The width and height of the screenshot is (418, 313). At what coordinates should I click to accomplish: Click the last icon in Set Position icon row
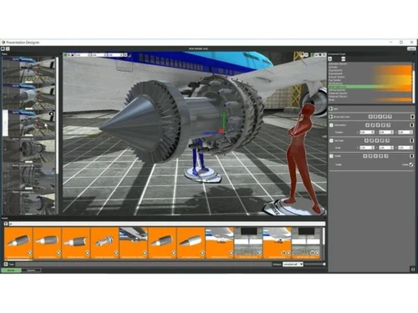[x=389, y=125]
